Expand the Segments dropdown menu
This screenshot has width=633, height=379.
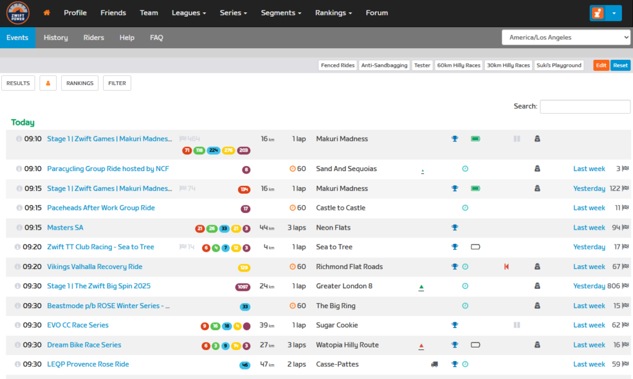click(x=281, y=13)
